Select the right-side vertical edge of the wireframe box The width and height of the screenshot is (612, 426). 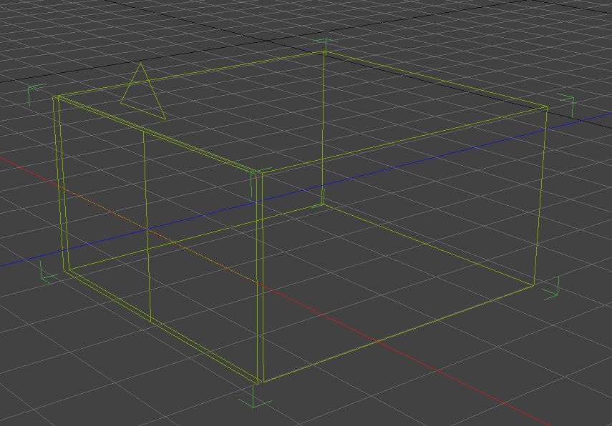pyautogui.click(x=540, y=196)
